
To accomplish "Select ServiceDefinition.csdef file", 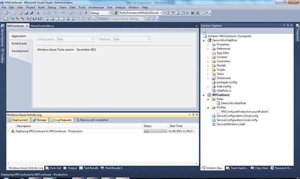I will pos(231,124).
